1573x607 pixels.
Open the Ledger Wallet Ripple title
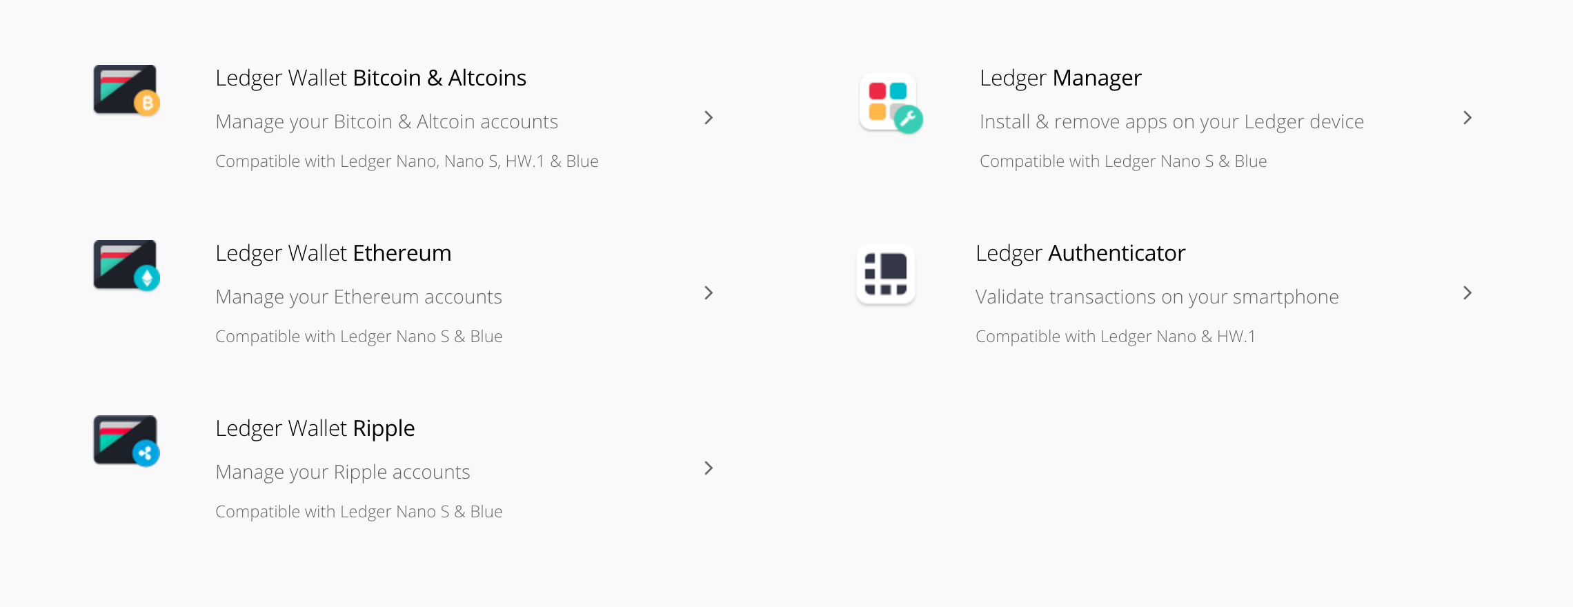coord(315,428)
